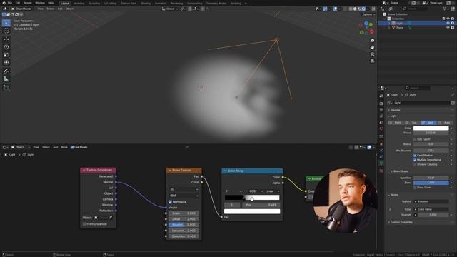The width and height of the screenshot is (457, 257).
Task: Open the Tool properties tab icon
Action: pyautogui.click(x=381, y=96)
